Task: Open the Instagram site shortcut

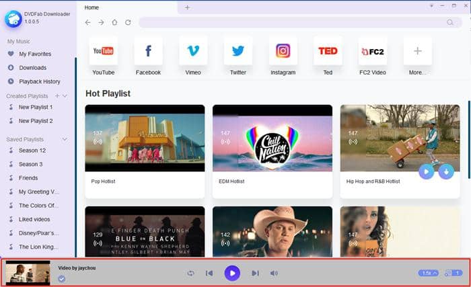Action: [283, 51]
